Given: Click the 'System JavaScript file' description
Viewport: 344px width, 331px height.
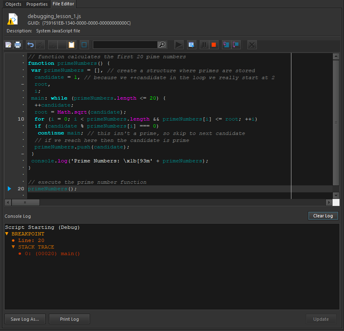Looking at the screenshot, I should pyautogui.click(x=58, y=31).
